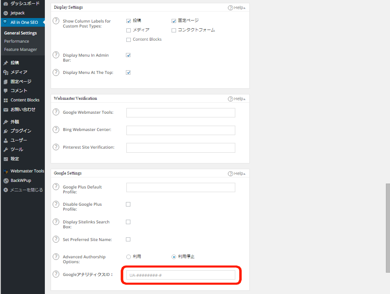Image resolution: width=390 pixels, height=294 pixels.
Task: Open the ダッシュボード menu link
Action: pyautogui.click(x=25, y=3)
